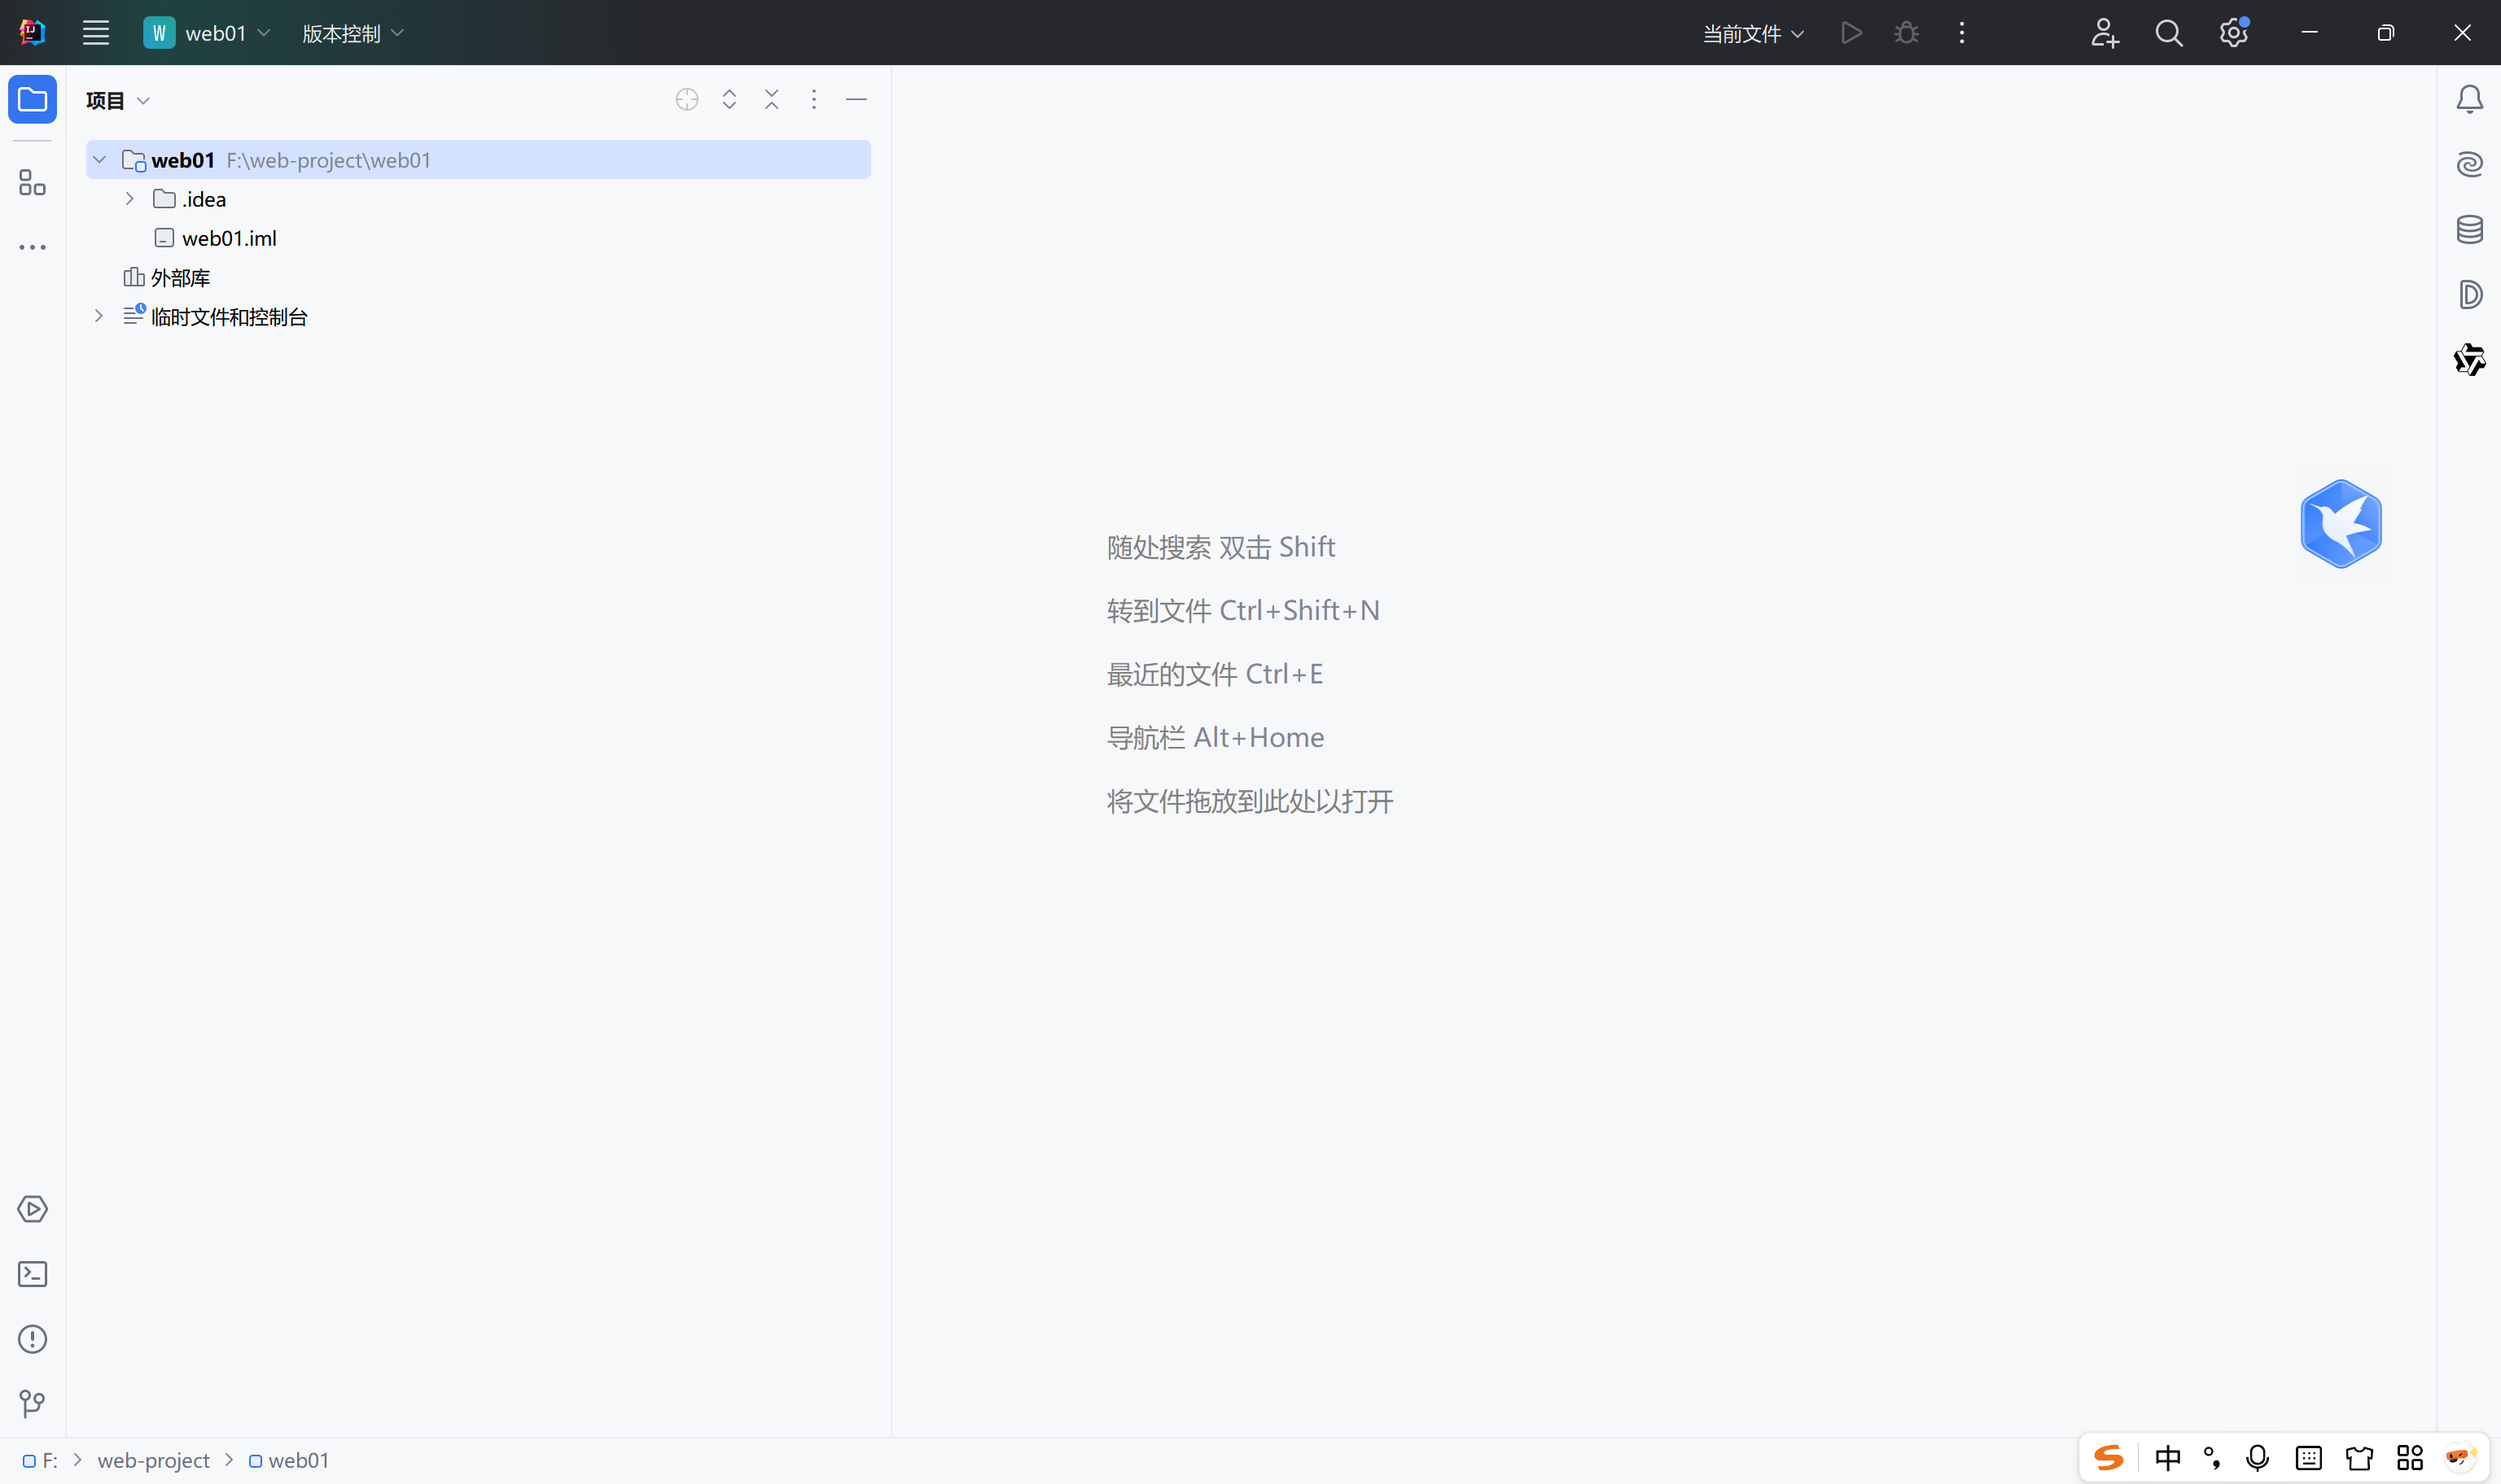
Task: Toggle the Project tool window button
Action: [x=32, y=99]
